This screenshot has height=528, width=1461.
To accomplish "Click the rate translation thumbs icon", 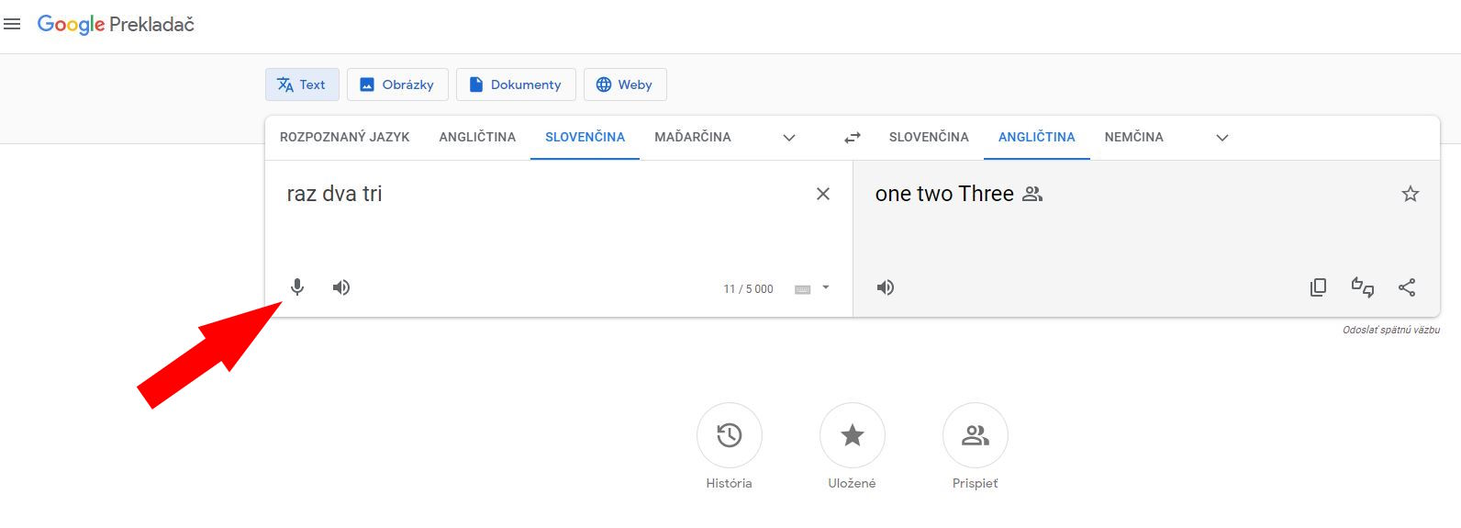I will (1363, 287).
